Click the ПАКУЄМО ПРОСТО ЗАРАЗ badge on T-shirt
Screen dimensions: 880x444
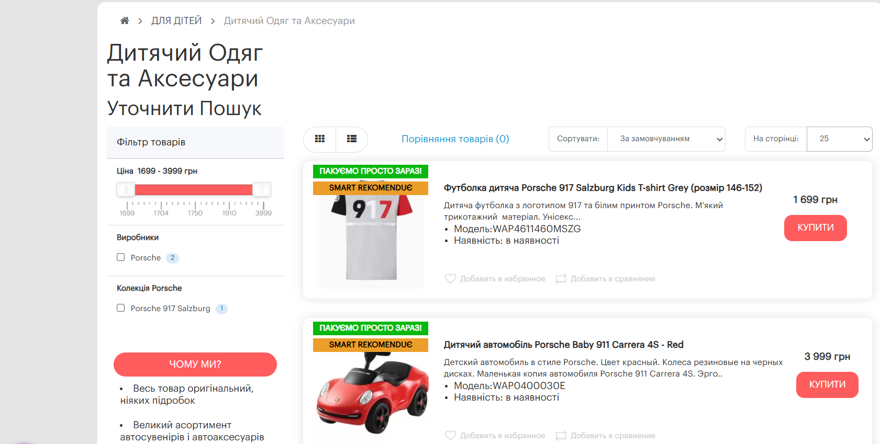371,171
